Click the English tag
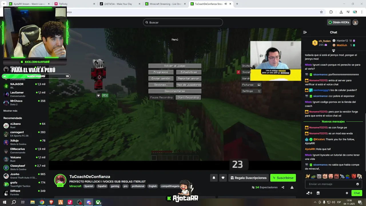The width and height of the screenshot is (366, 206). (153, 186)
